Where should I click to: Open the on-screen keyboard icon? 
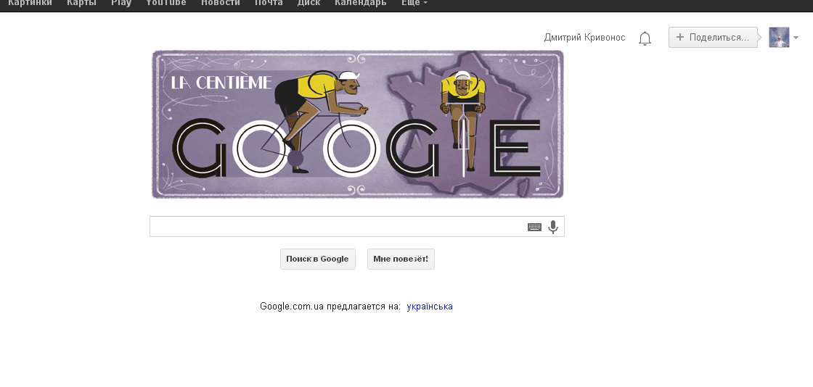point(534,227)
